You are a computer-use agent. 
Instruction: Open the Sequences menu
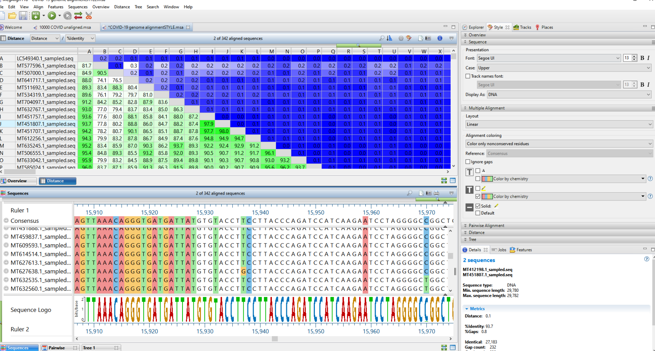[x=78, y=7]
